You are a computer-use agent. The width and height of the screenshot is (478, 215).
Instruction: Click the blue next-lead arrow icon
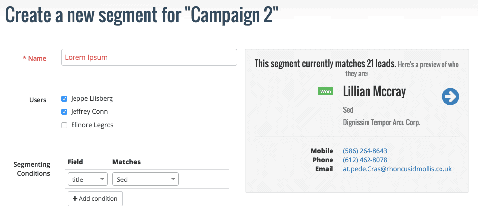pyautogui.click(x=450, y=97)
